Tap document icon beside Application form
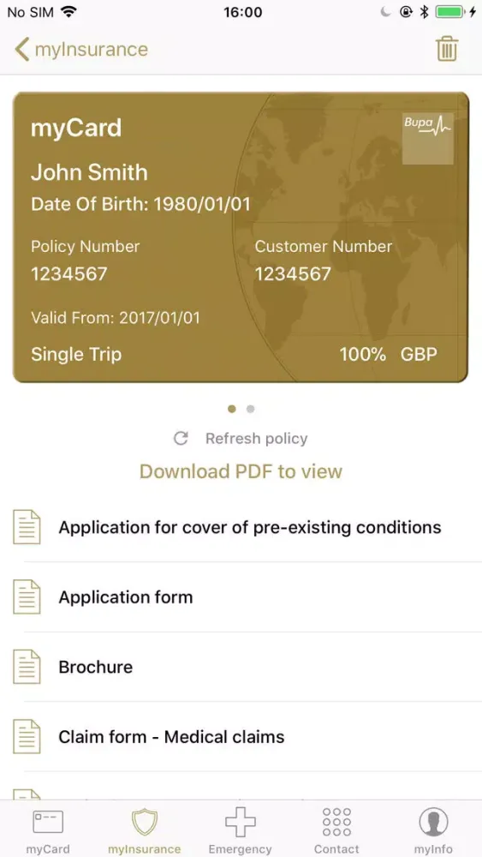The image size is (482, 857). [27, 596]
